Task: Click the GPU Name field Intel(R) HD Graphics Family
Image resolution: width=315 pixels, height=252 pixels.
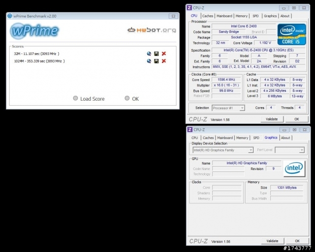Action: 247,163
